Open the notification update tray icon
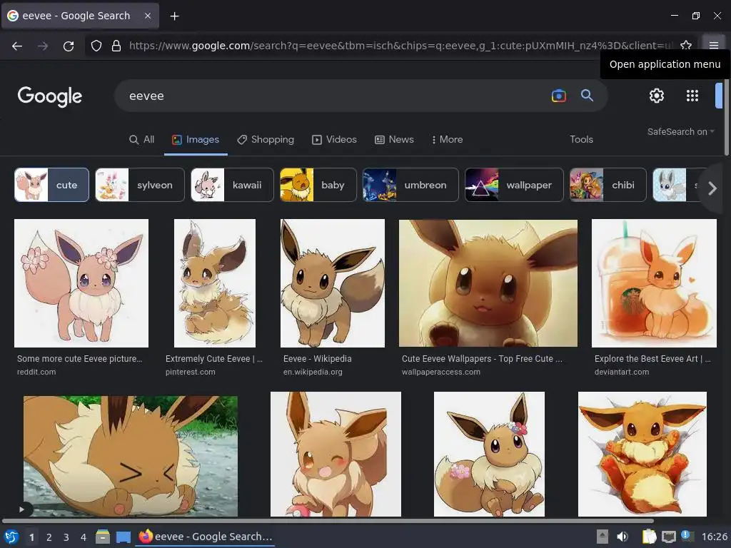This screenshot has width=731, height=548. pos(687,536)
